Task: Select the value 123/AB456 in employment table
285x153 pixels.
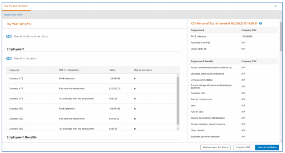Action: point(115,79)
